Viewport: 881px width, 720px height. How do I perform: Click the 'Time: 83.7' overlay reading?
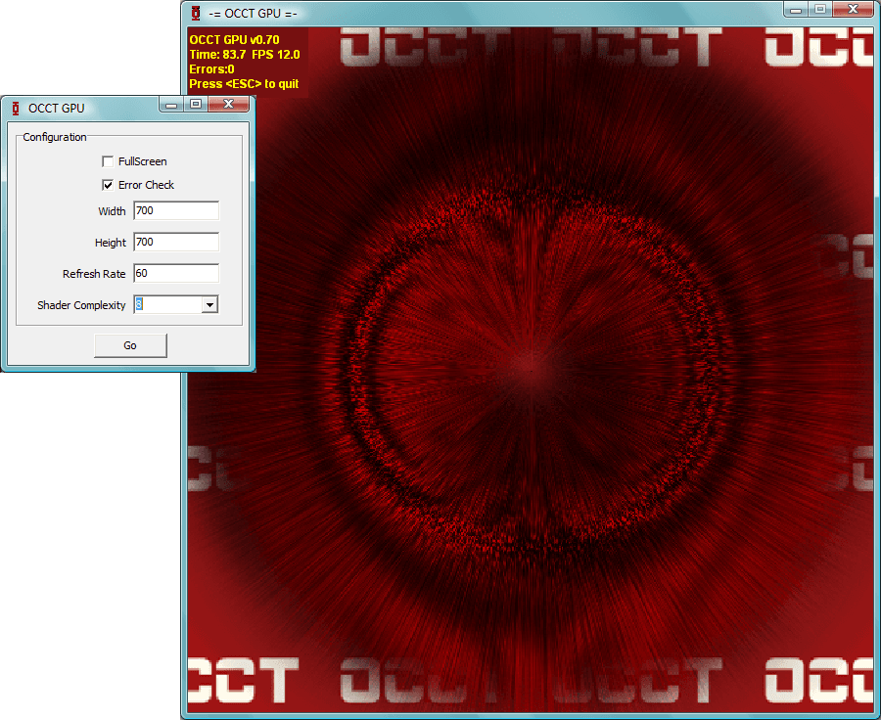(x=217, y=55)
